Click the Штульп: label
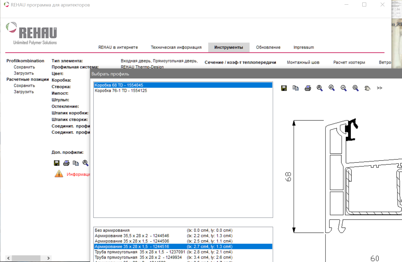 pyautogui.click(x=60, y=100)
